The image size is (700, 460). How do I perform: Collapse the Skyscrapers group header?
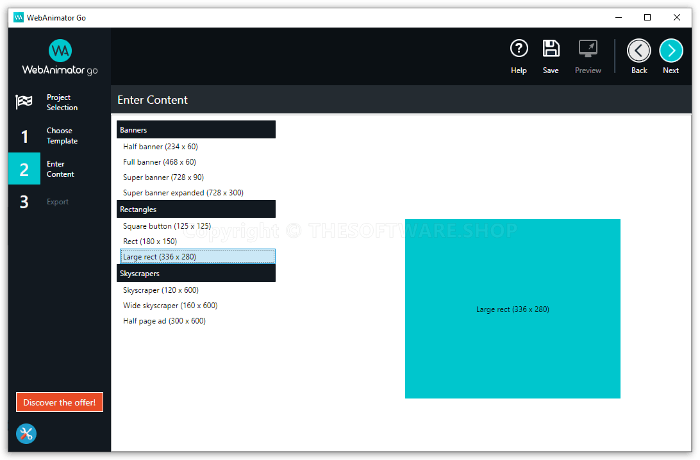(196, 274)
